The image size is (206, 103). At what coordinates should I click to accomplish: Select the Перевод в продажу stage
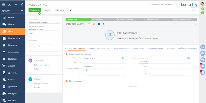tap(131, 19)
